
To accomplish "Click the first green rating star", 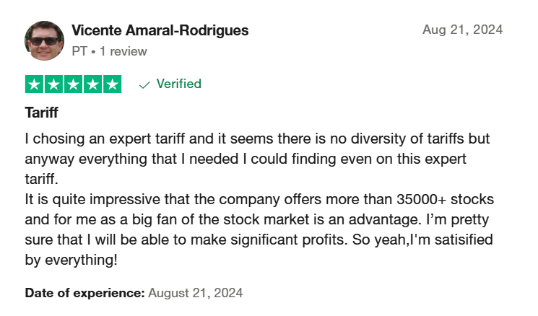I will coord(35,84).
